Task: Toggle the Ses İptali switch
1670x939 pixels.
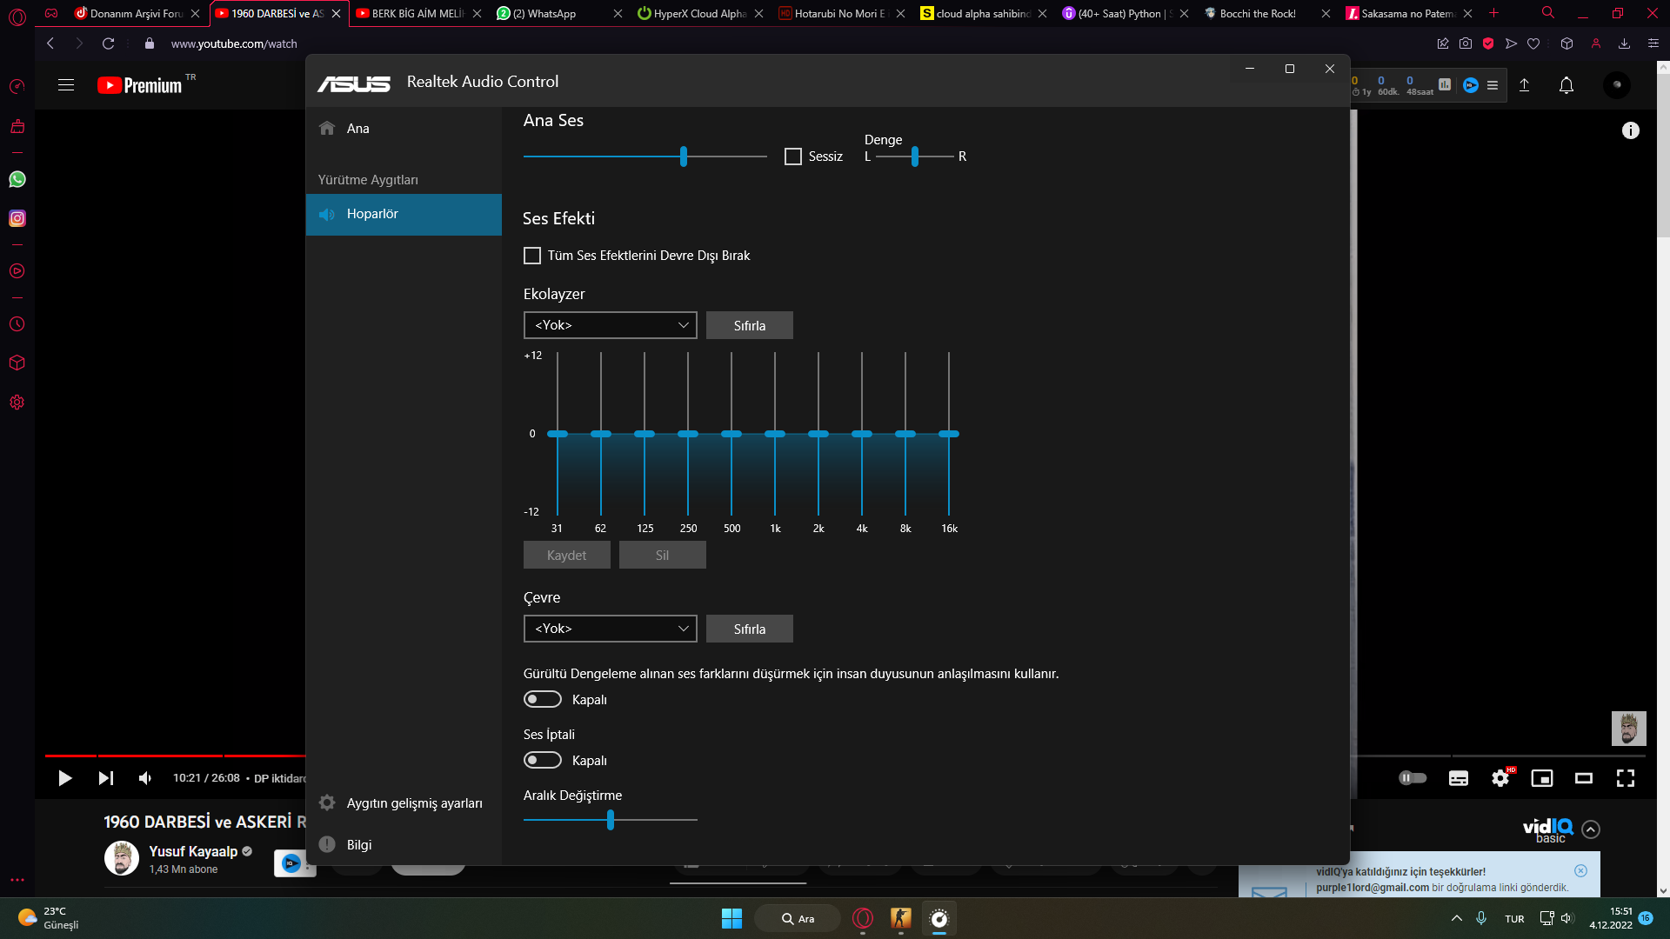Action: (543, 760)
